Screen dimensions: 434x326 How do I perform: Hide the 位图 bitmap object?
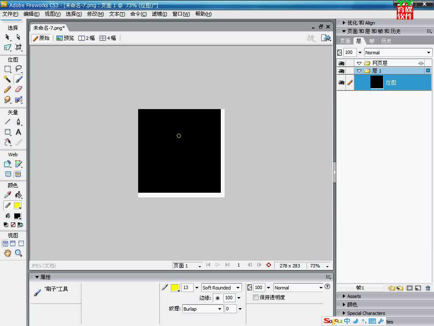click(341, 83)
